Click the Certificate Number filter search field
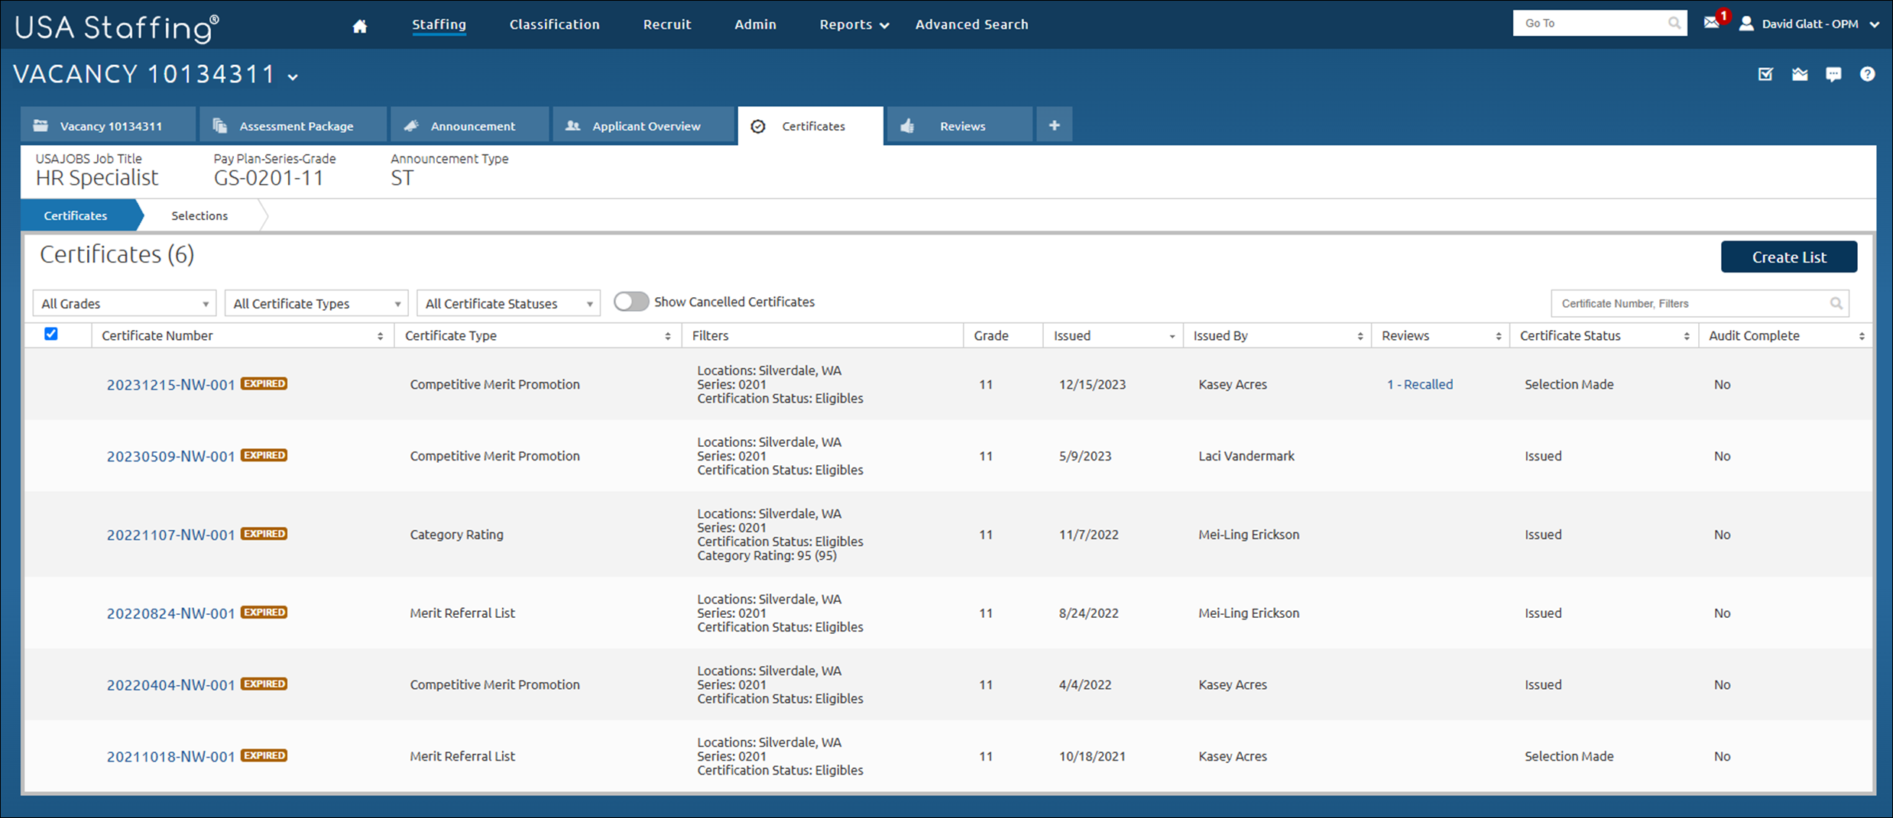The height and width of the screenshot is (818, 1893). tap(1681, 302)
